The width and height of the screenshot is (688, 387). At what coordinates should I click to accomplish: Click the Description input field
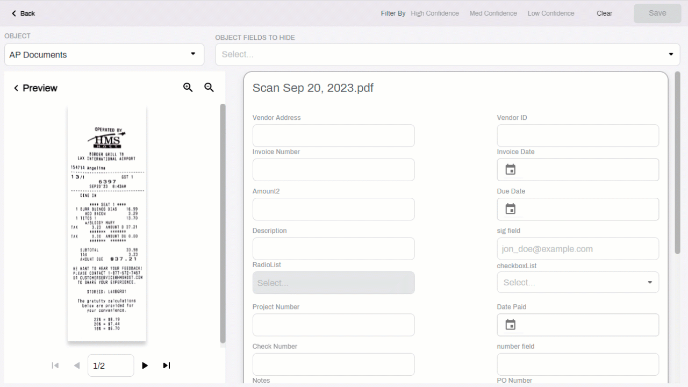(334, 249)
